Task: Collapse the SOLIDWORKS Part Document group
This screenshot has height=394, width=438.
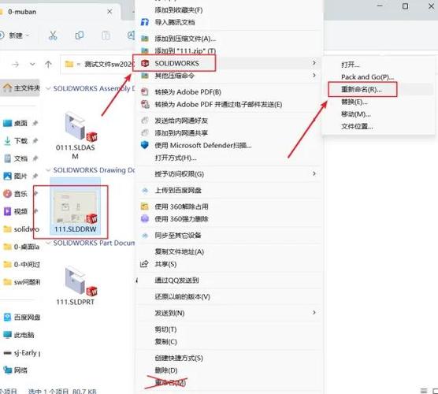Action: tap(48, 243)
